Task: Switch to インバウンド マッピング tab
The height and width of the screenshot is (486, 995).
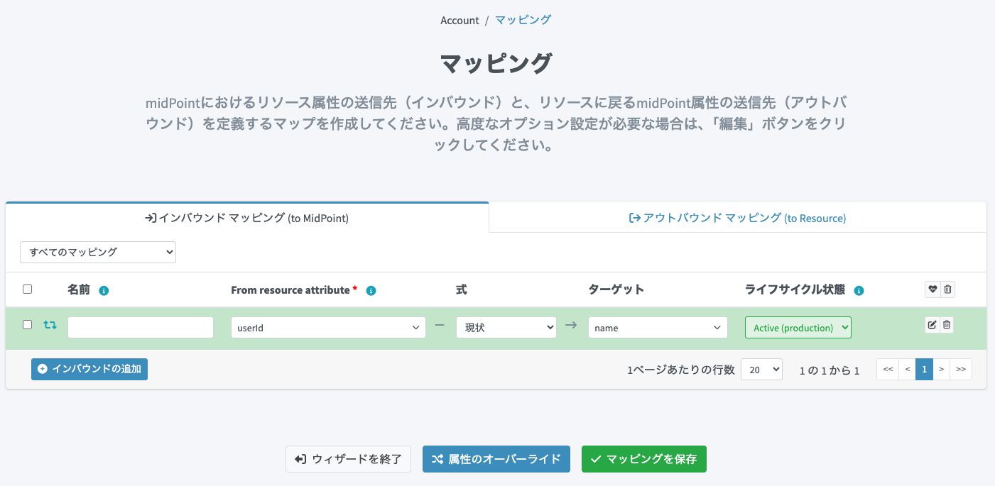Action: click(x=246, y=218)
